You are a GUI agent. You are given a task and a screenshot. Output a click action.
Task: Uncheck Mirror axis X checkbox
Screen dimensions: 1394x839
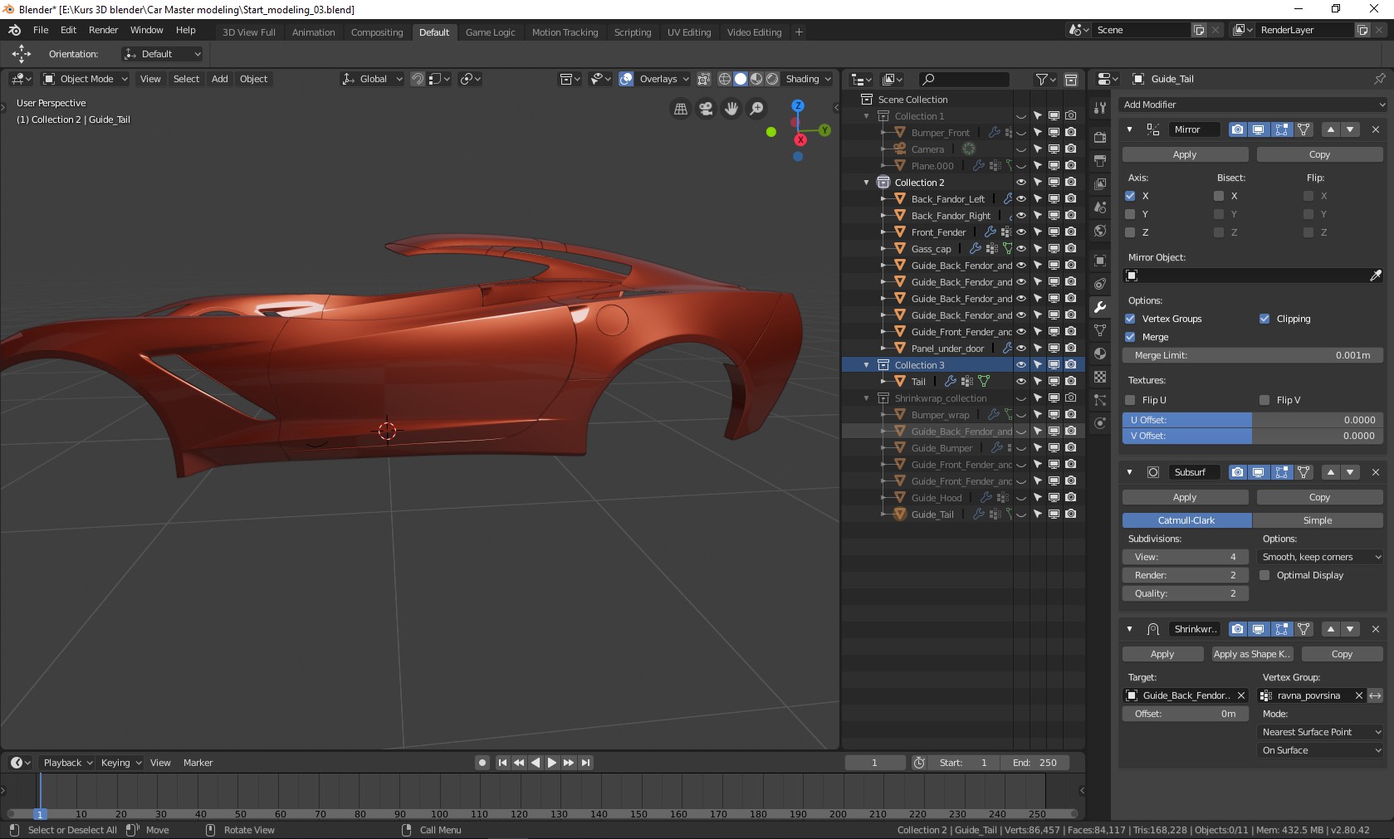(1130, 196)
